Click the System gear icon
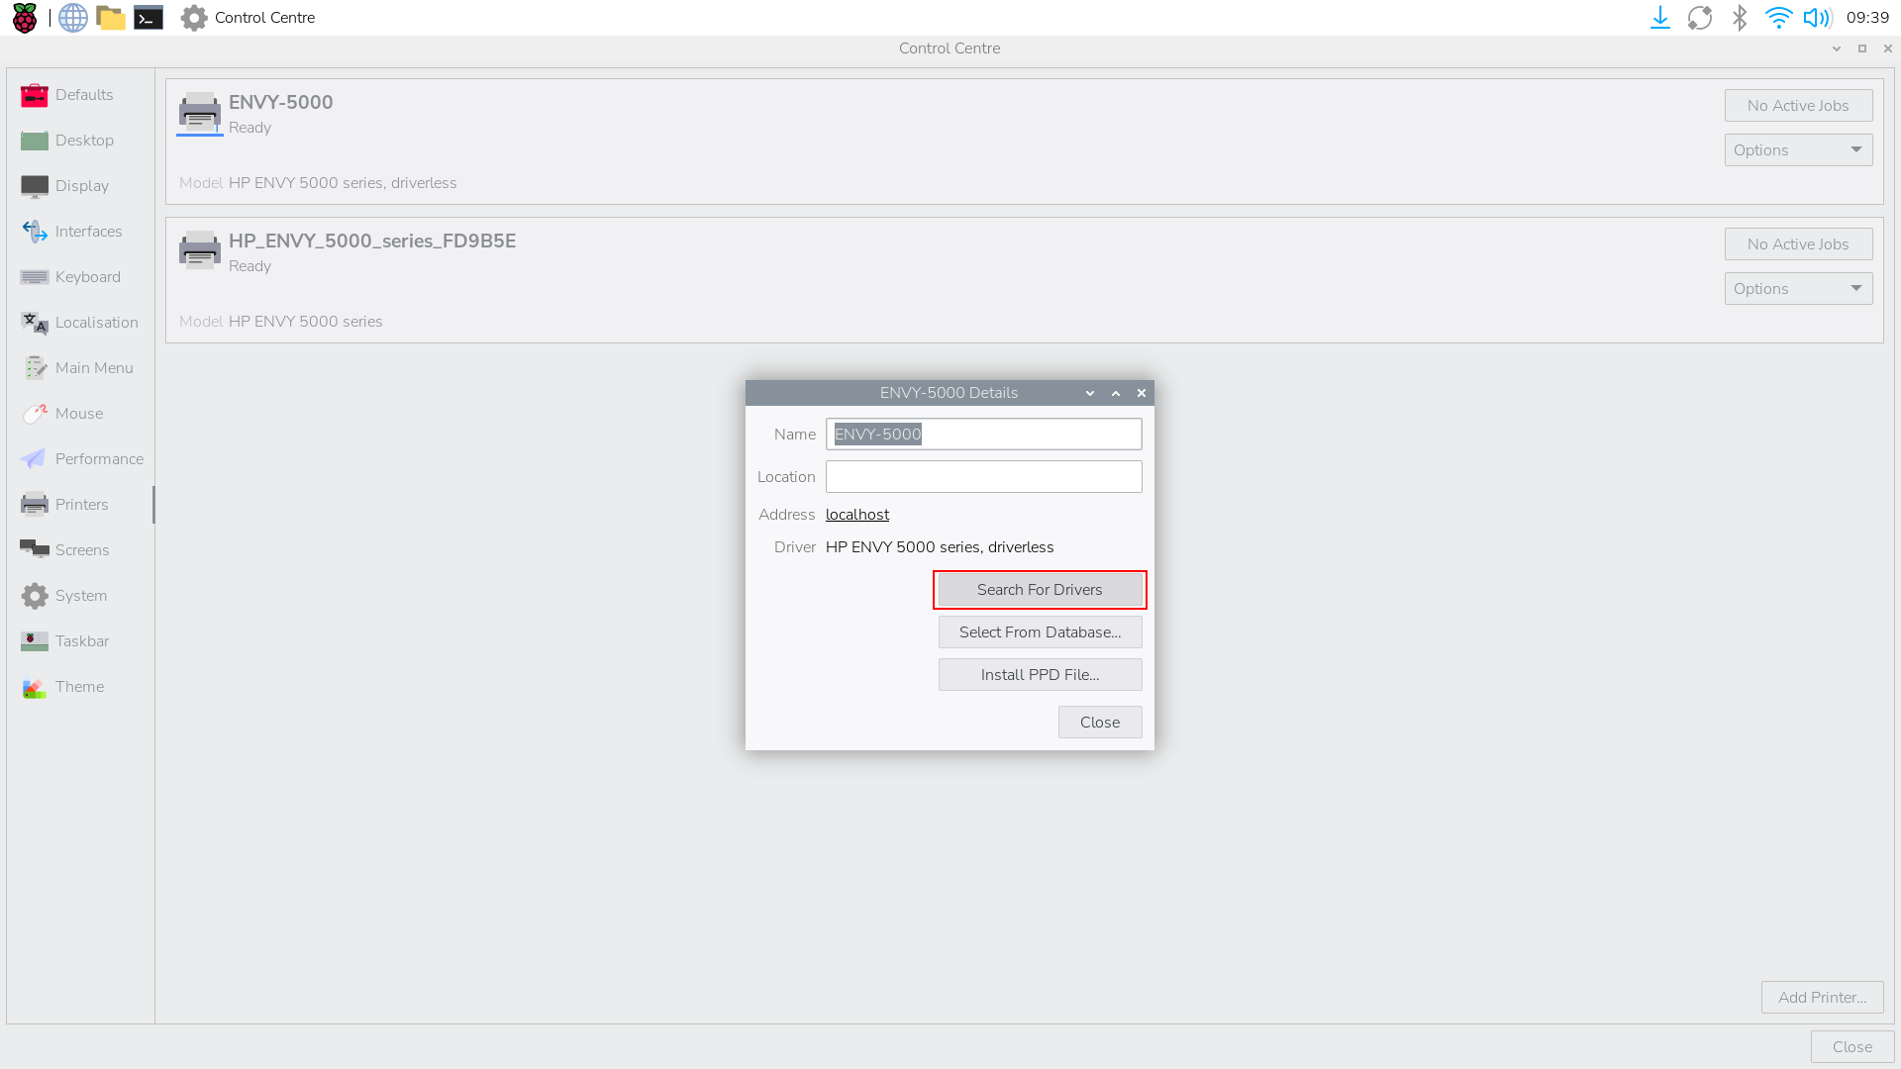Screen dimensions: 1901x1069 [x=35, y=596]
